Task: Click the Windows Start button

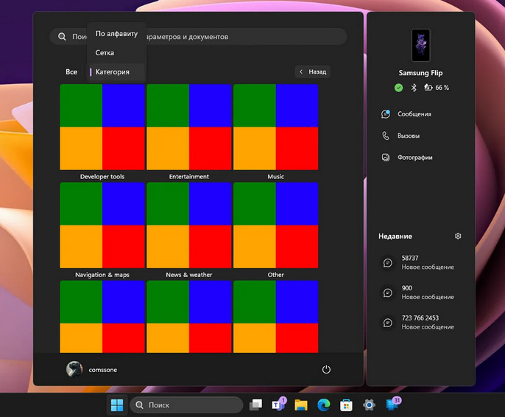Action: (116, 404)
